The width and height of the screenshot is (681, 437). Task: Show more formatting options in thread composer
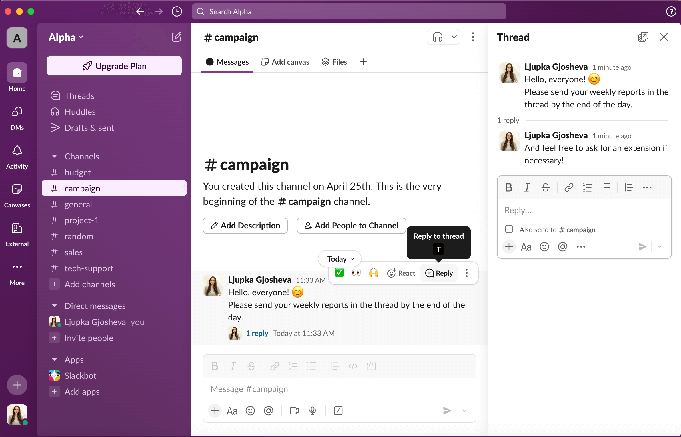pos(647,188)
